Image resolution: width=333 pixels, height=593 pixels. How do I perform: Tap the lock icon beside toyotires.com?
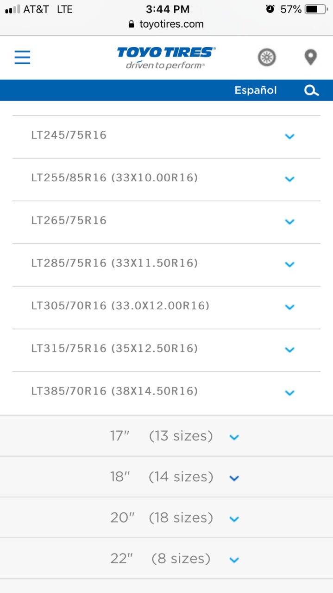132,24
